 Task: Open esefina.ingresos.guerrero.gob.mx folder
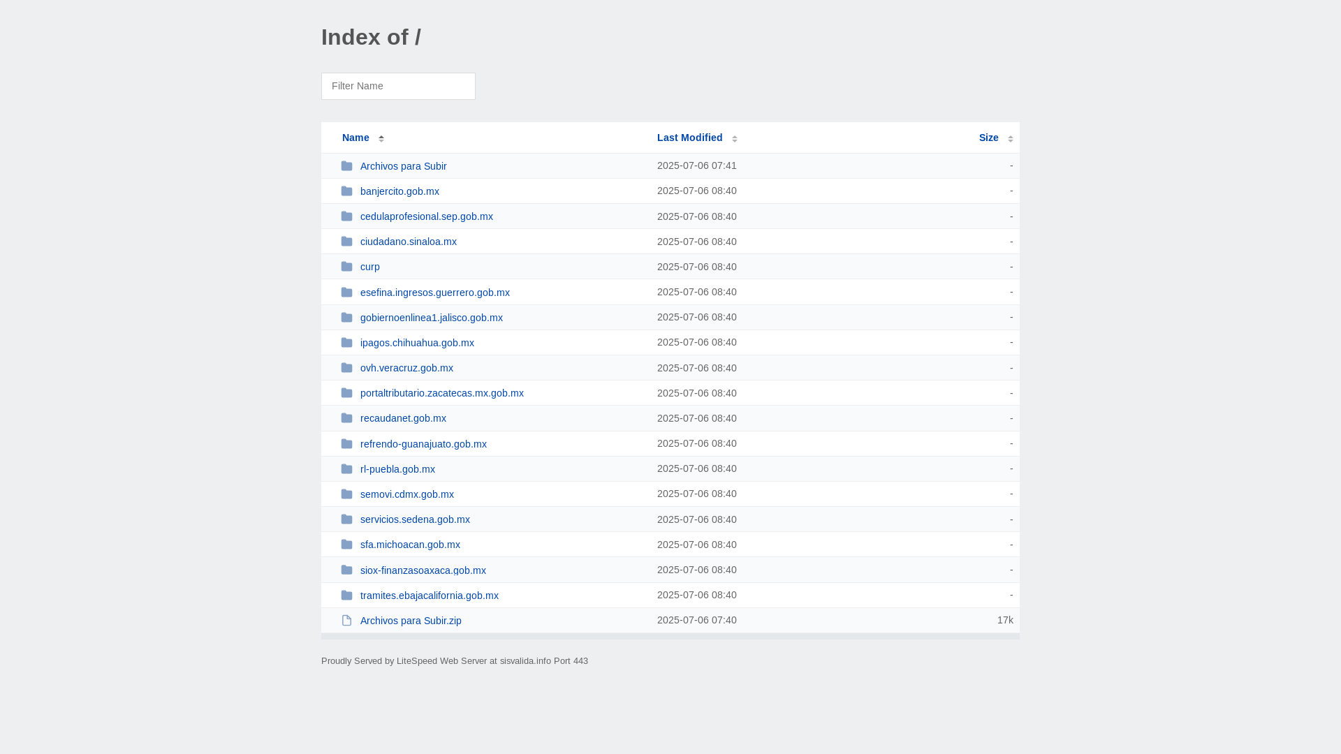(x=434, y=293)
